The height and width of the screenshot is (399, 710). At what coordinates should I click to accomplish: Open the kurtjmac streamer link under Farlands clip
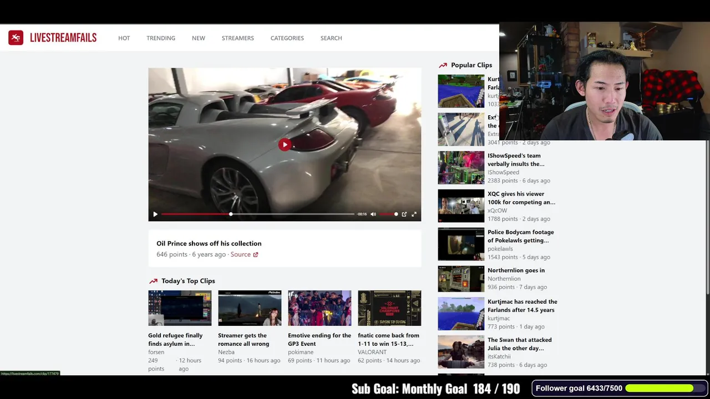[499, 319]
